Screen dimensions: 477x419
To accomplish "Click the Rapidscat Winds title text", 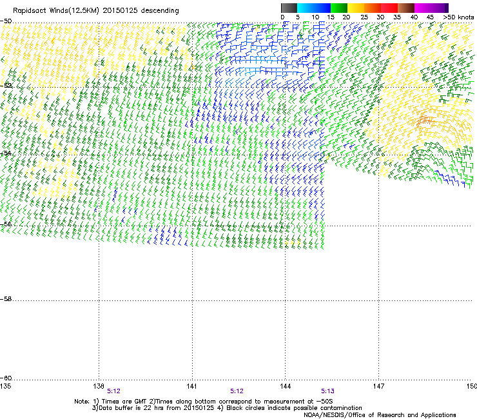I will click(x=96, y=11).
